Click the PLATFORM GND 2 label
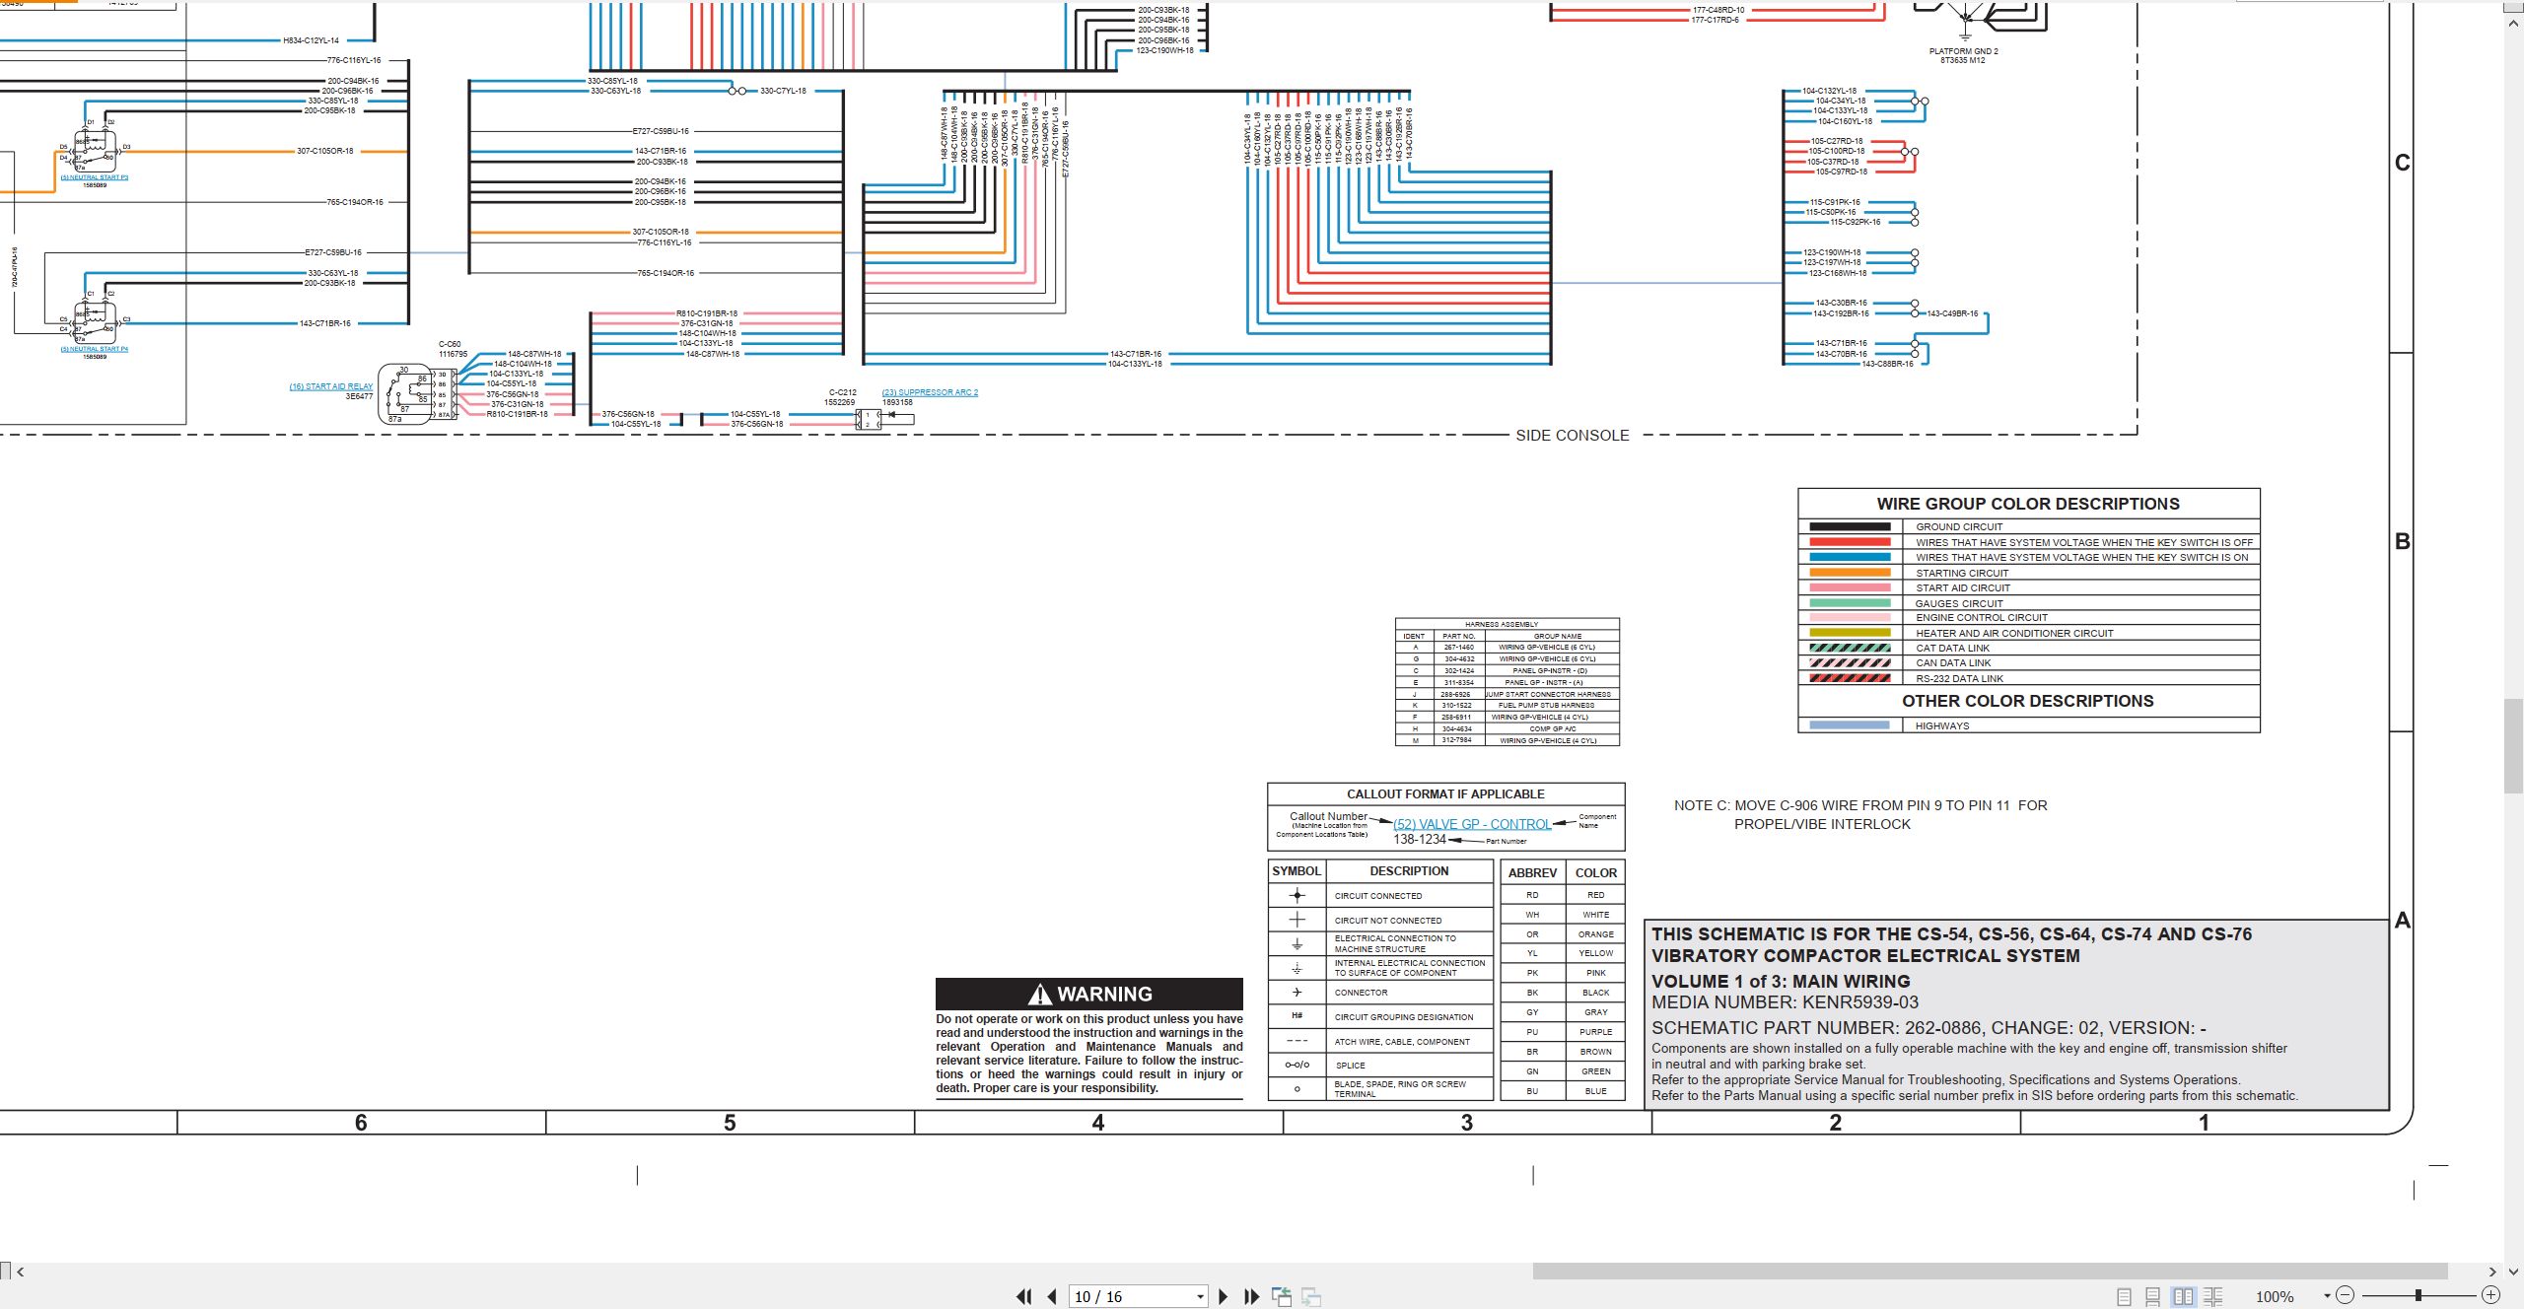 tap(1963, 51)
